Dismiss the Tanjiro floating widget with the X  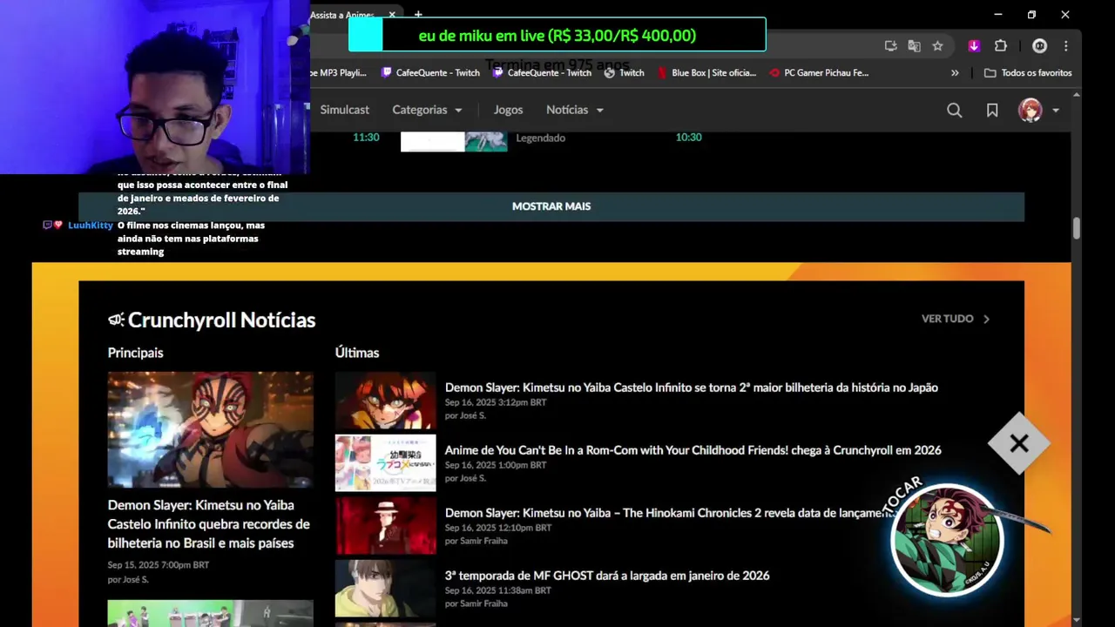pyautogui.click(x=1019, y=443)
